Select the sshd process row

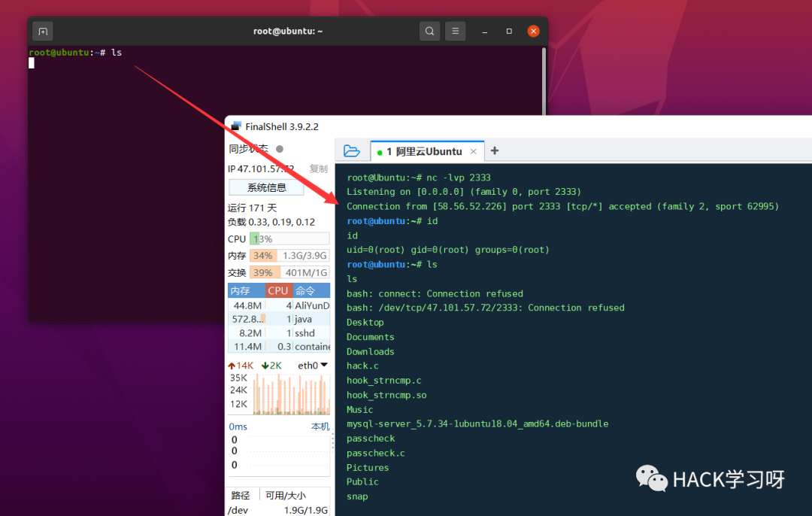pyautogui.click(x=279, y=333)
